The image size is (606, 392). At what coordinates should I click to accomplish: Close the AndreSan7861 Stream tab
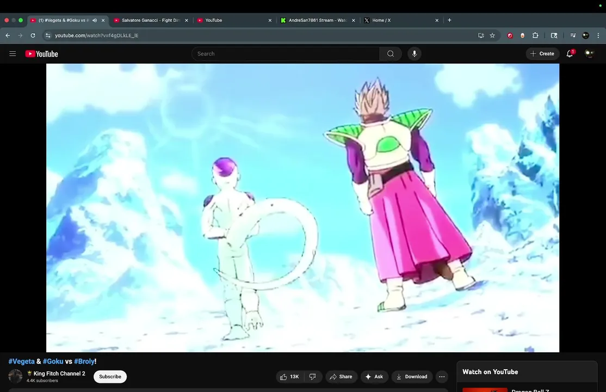353,20
